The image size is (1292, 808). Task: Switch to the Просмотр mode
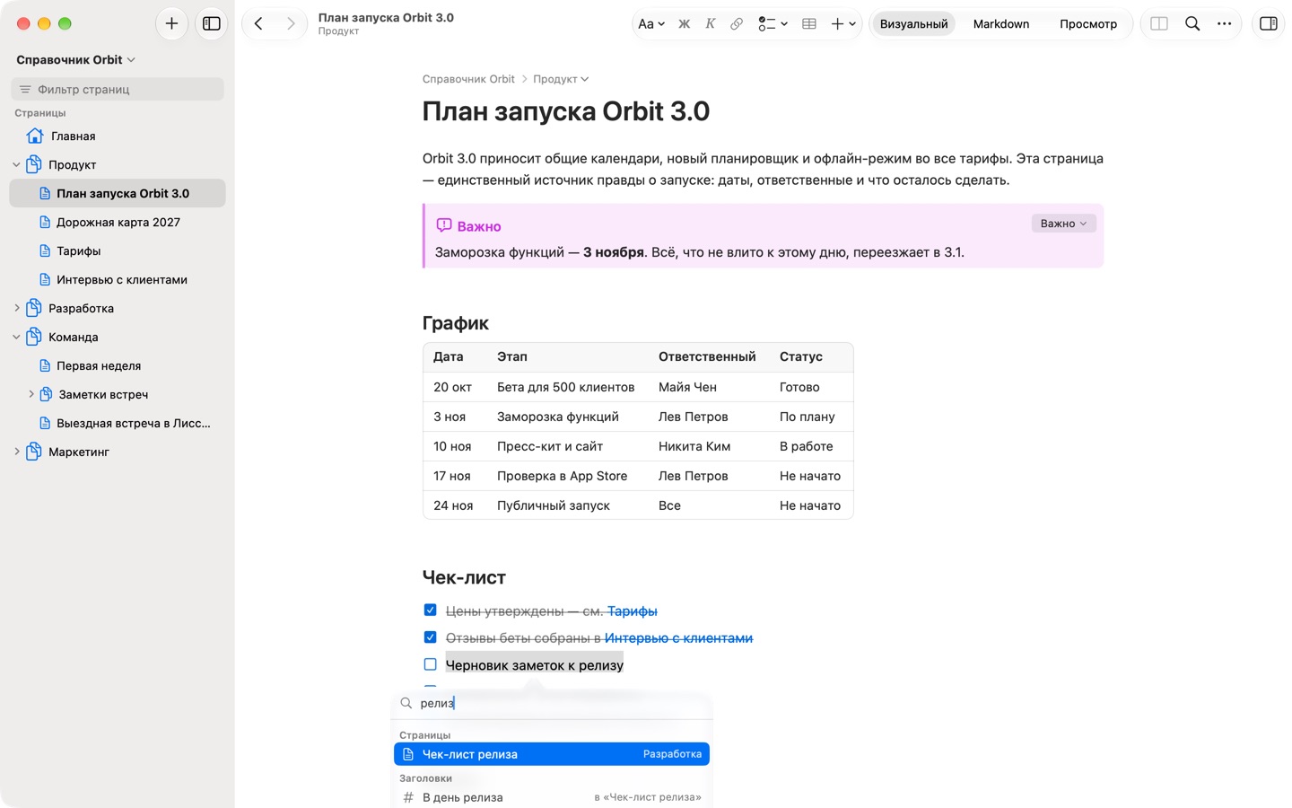(1088, 24)
